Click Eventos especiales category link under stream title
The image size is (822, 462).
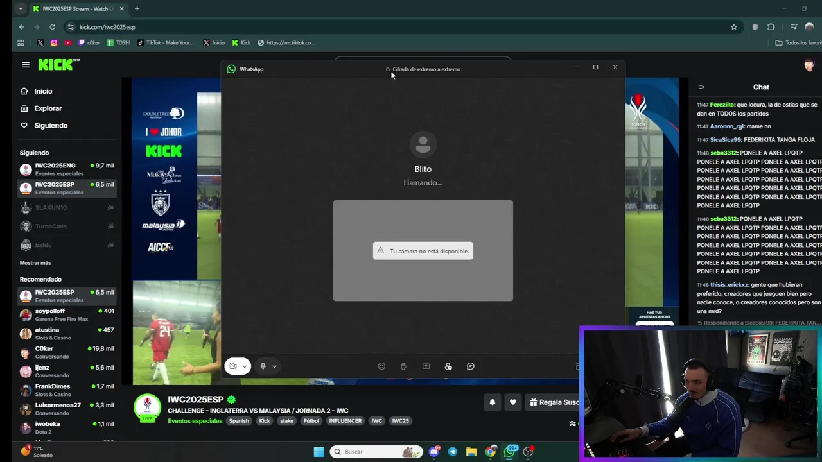(x=195, y=421)
